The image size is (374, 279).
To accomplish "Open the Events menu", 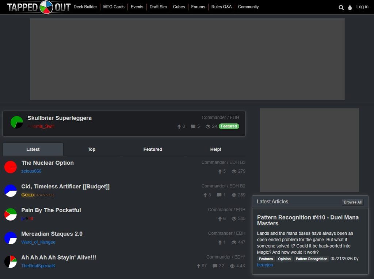I will click(137, 7).
